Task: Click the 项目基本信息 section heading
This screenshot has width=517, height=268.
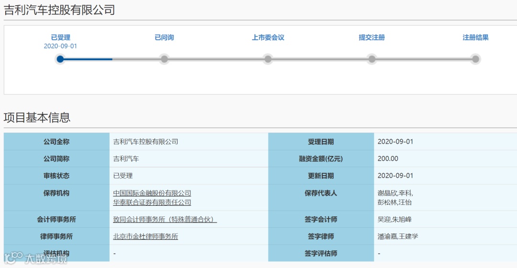Action: [37, 117]
